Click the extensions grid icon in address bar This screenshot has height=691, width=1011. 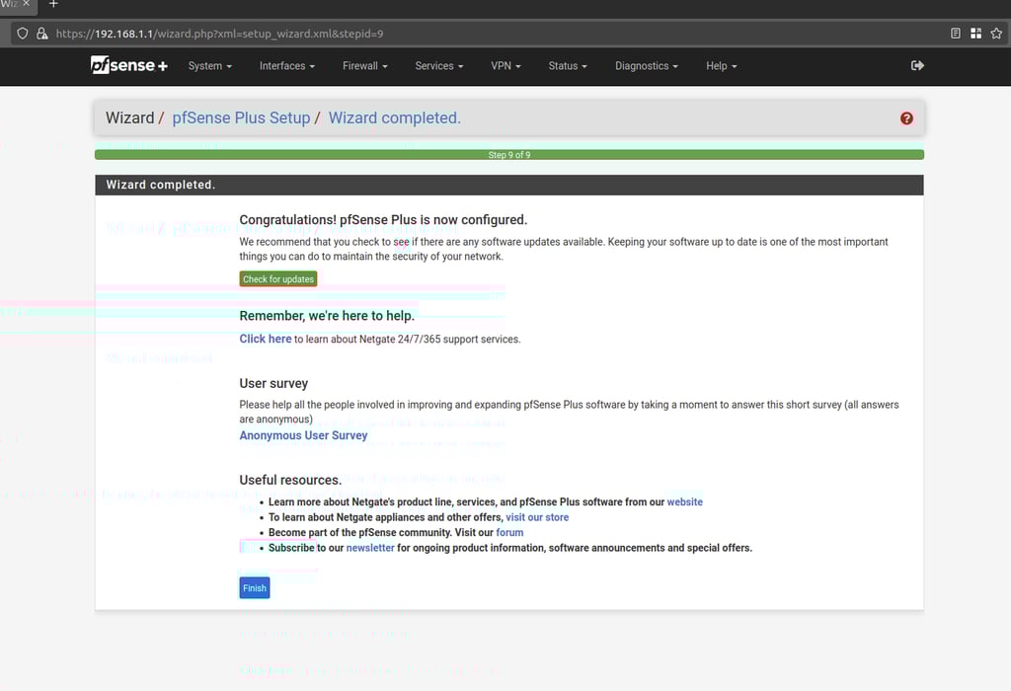[975, 34]
